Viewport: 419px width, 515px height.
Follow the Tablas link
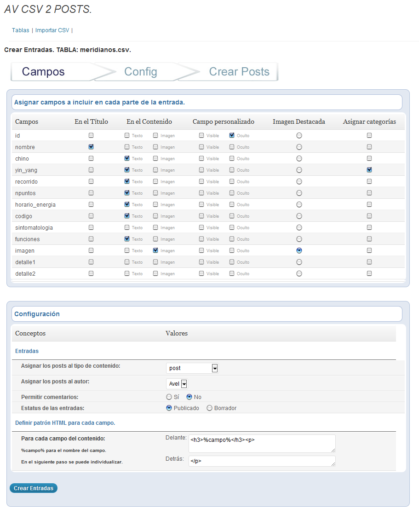(x=21, y=30)
